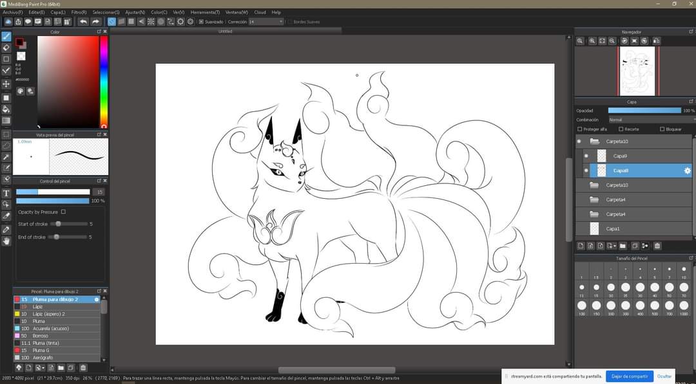Click the Untitled document tab
The image size is (696, 384).
[225, 31]
